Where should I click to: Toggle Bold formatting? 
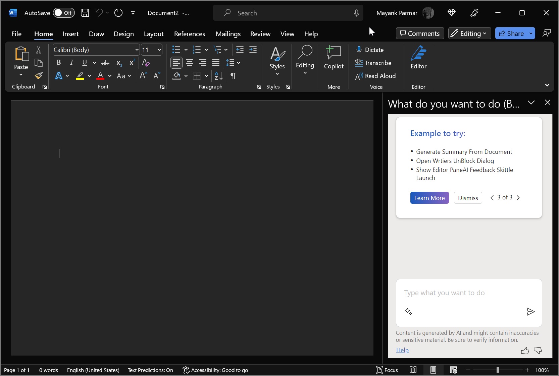[x=59, y=63]
